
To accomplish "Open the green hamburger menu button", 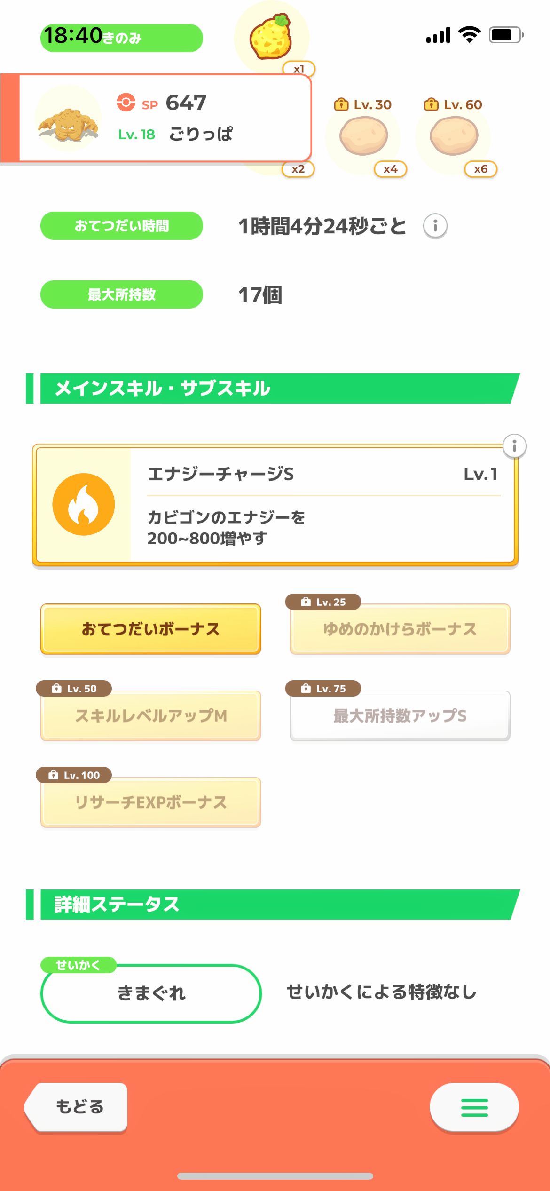I will pyautogui.click(x=474, y=1107).
